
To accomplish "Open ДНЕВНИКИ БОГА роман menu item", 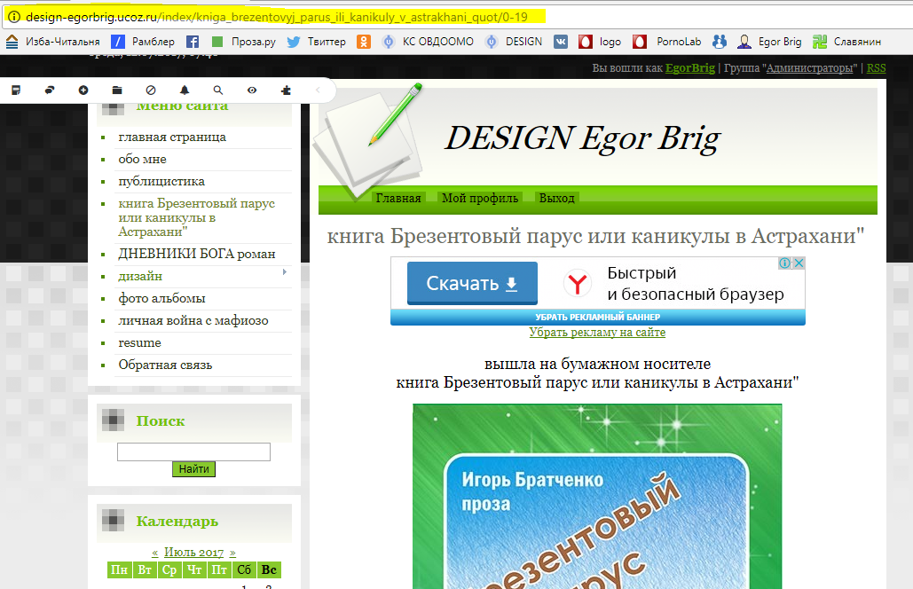I will (197, 254).
